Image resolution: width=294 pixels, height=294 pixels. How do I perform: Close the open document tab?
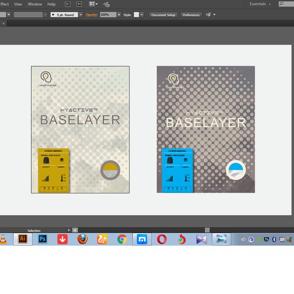(x=4, y=24)
